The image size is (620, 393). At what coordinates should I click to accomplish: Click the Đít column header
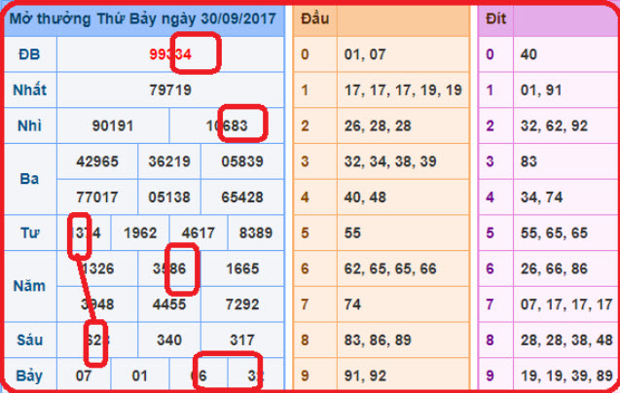tap(496, 18)
